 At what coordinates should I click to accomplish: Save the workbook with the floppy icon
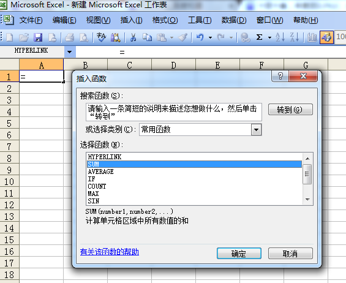[38, 37]
